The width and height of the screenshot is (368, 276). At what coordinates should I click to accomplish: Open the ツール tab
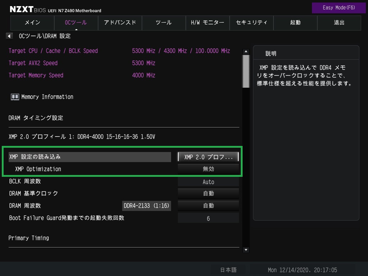tap(164, 23)
